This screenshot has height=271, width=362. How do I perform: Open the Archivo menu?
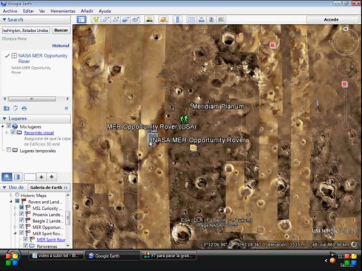click(10, 11)
